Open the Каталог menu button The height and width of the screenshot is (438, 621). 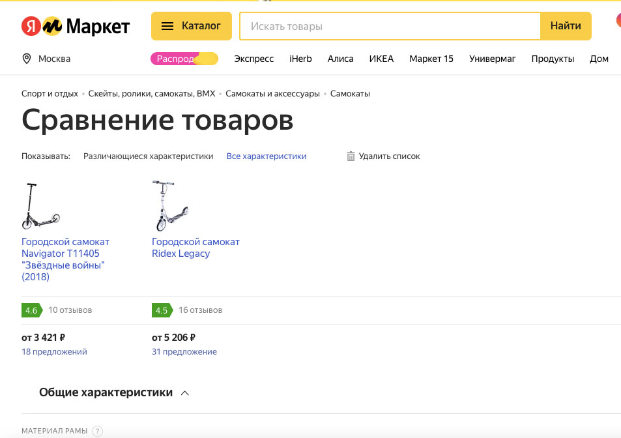coord(192,26)
